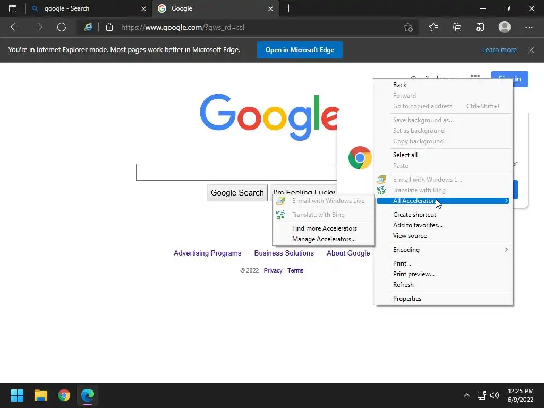Screen dimensions: 544x408
Task: Switch to the Google tab
Action: (x=215, y=8)
